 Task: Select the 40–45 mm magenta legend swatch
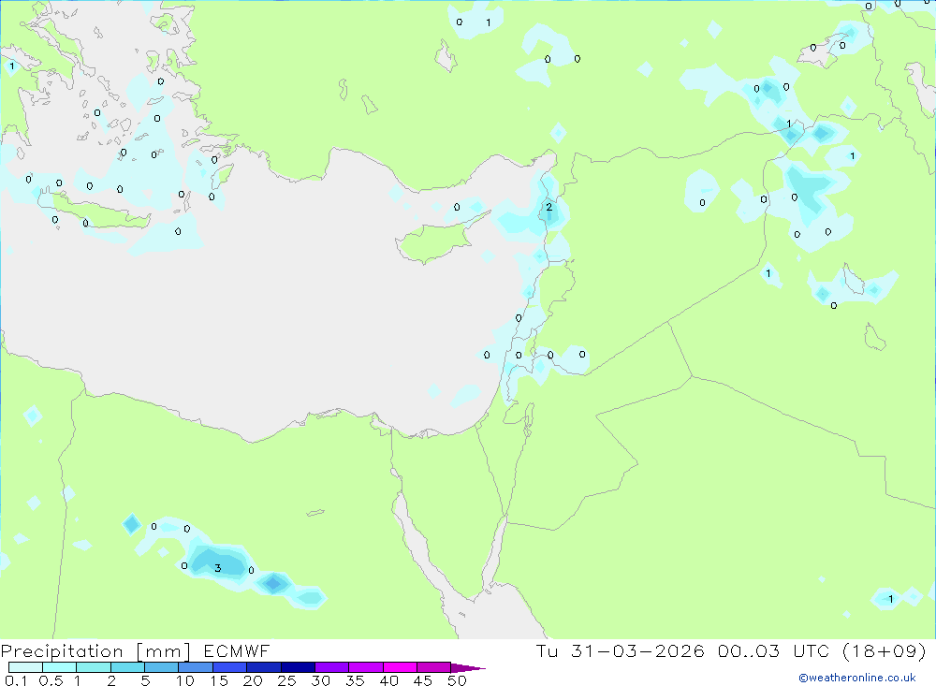click(400, 667)
